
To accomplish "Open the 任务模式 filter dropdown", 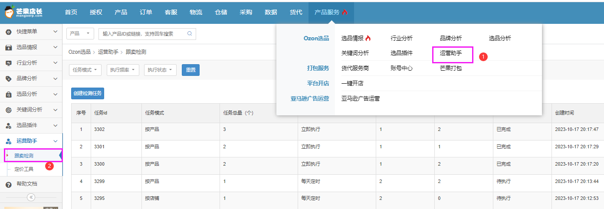I will click(x=85, y=70).
